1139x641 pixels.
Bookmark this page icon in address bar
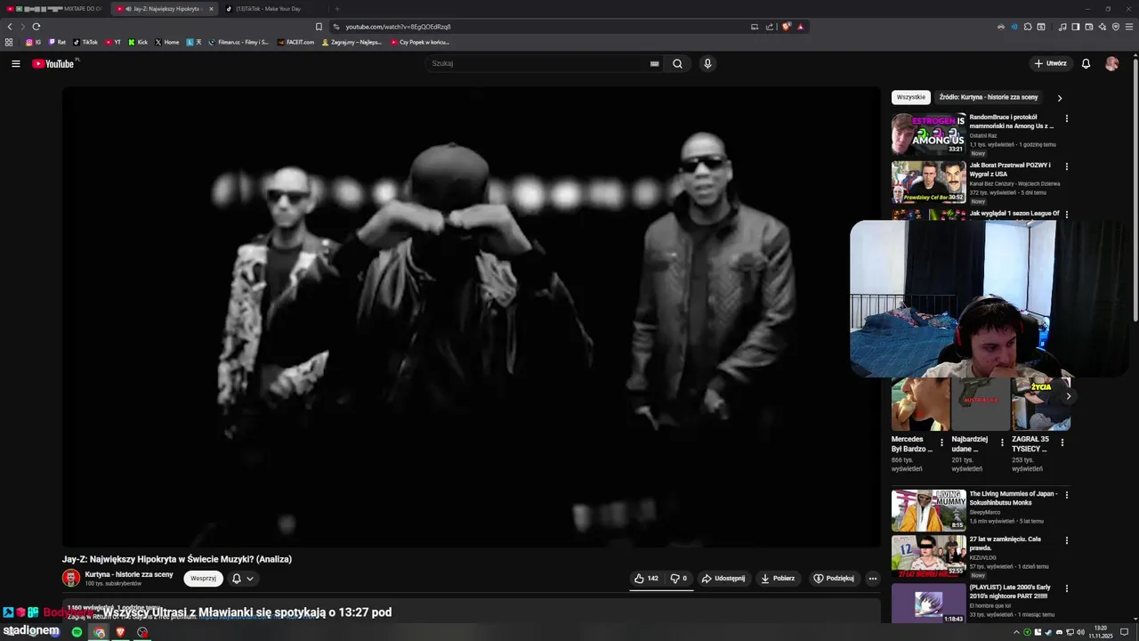[319, 27]
